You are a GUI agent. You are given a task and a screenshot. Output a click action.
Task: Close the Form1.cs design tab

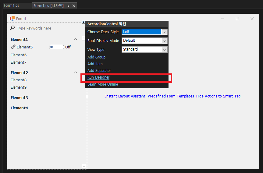tap(74, 6)
